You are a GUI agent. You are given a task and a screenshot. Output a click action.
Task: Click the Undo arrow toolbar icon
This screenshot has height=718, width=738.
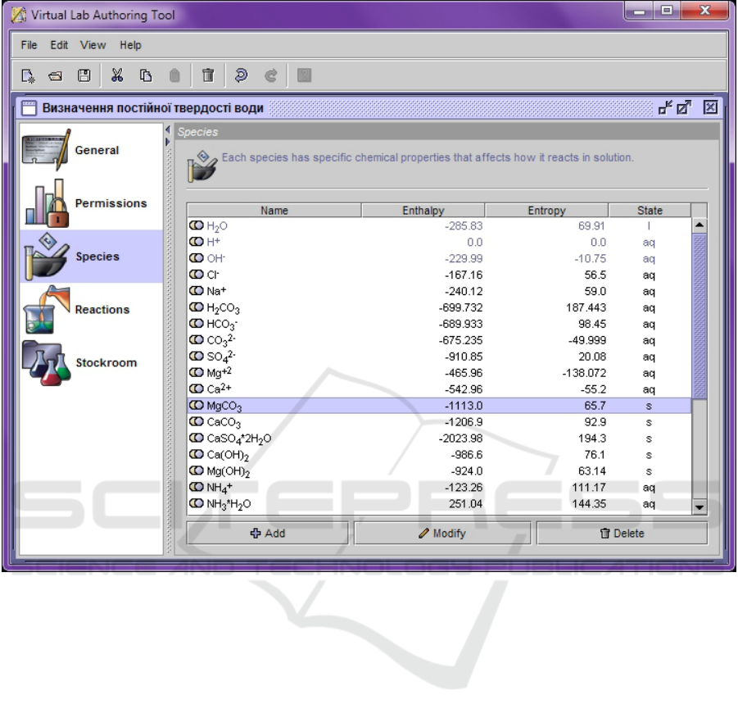coord(241,76)
